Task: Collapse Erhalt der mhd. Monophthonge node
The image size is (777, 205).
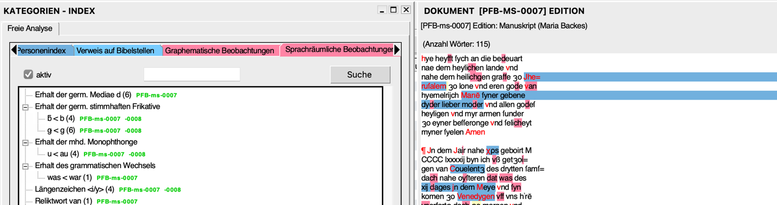Action: click(25, 142)
